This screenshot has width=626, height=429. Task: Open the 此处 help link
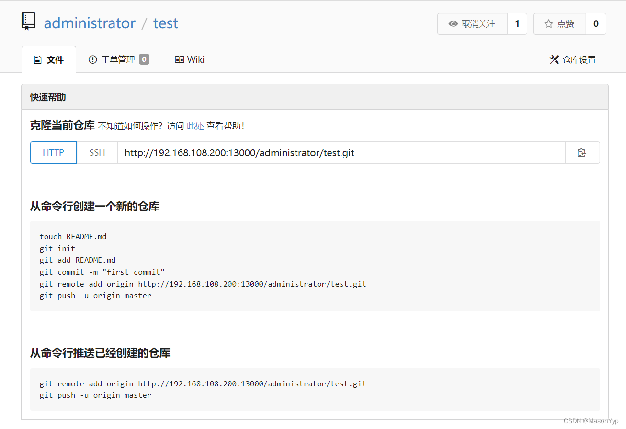point(195,126)
